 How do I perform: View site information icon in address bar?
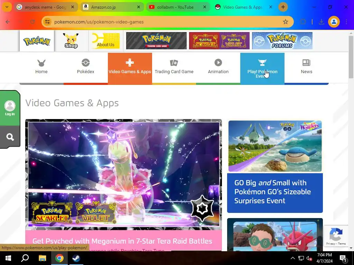pyautogui.click(x=47, y=22)
